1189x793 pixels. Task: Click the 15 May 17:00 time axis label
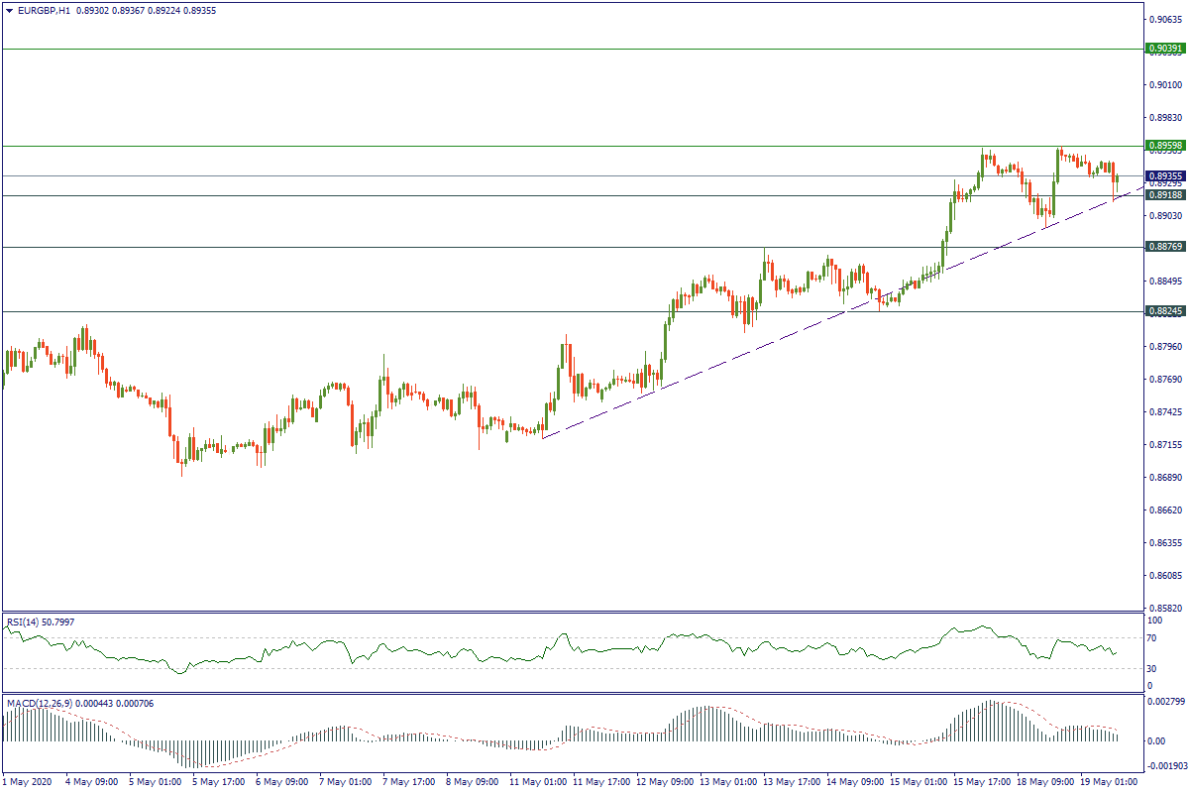tap(984, 782)
